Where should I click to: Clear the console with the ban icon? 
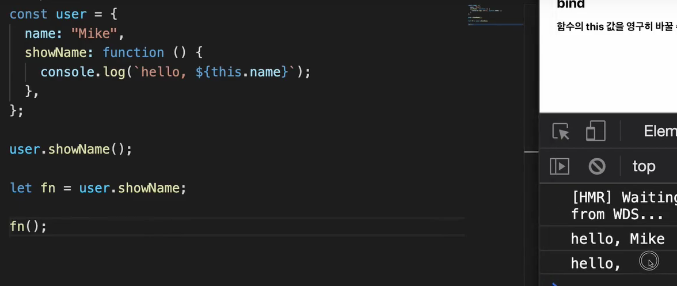click(597, 166)
